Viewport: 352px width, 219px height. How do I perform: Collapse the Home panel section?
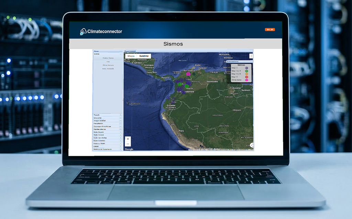pos(121,51)
